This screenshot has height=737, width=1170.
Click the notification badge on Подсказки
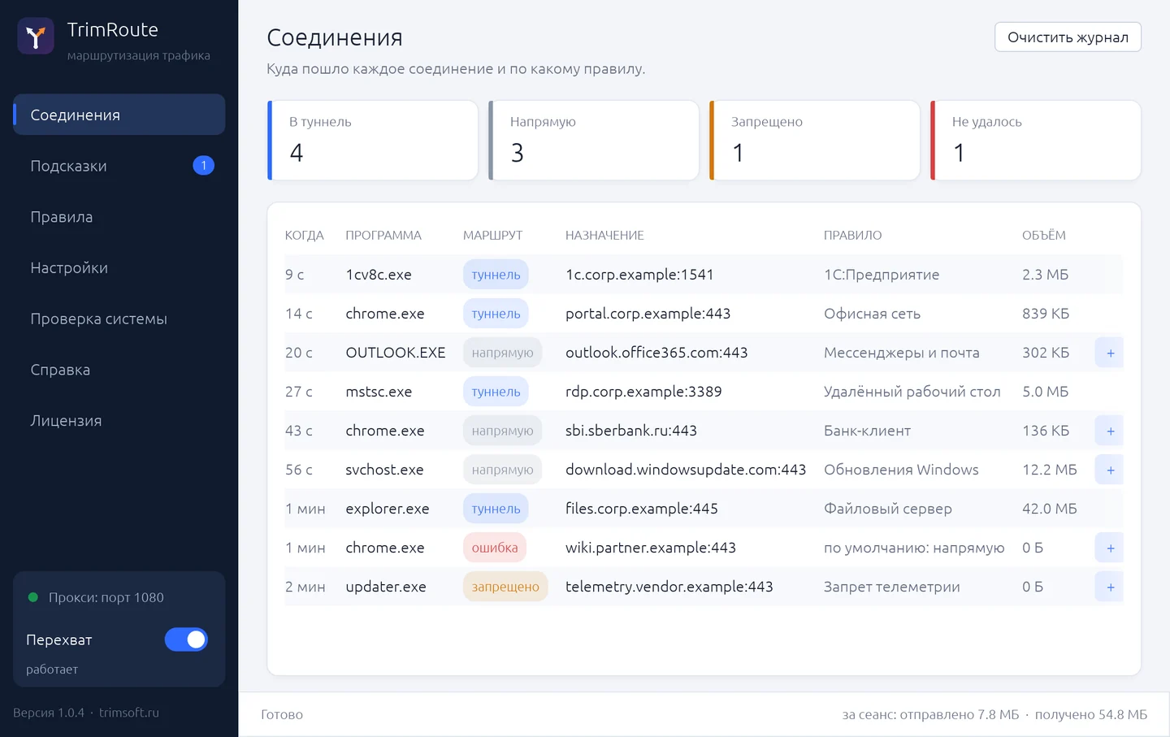pyautogui.click(x=203, y=166)
